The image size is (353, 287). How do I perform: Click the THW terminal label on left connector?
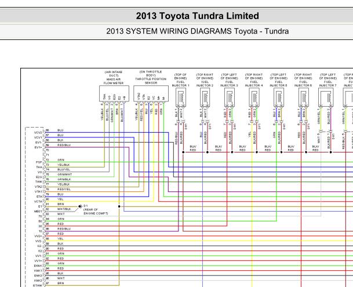pyautogui.click(x=39, y=182)
